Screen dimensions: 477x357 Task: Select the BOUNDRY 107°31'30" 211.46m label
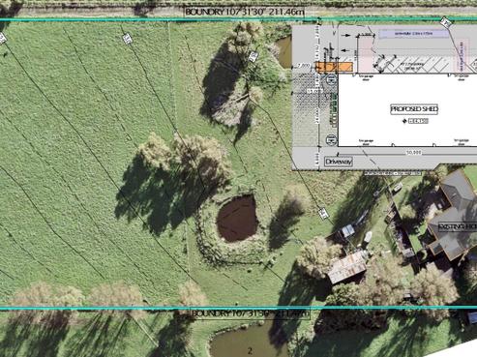(245, 13)
